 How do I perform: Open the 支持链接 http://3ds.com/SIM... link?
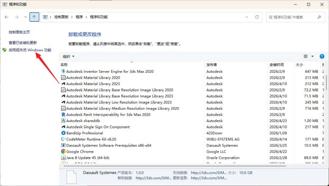[x=209, y=173]
